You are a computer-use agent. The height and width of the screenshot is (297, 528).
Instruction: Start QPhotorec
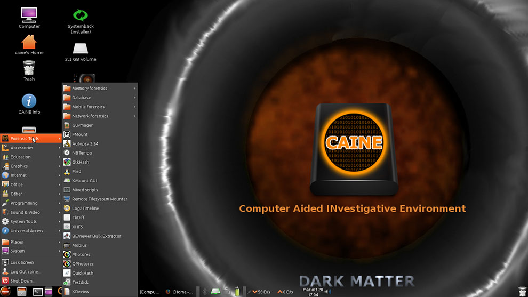tap(100, 264)
